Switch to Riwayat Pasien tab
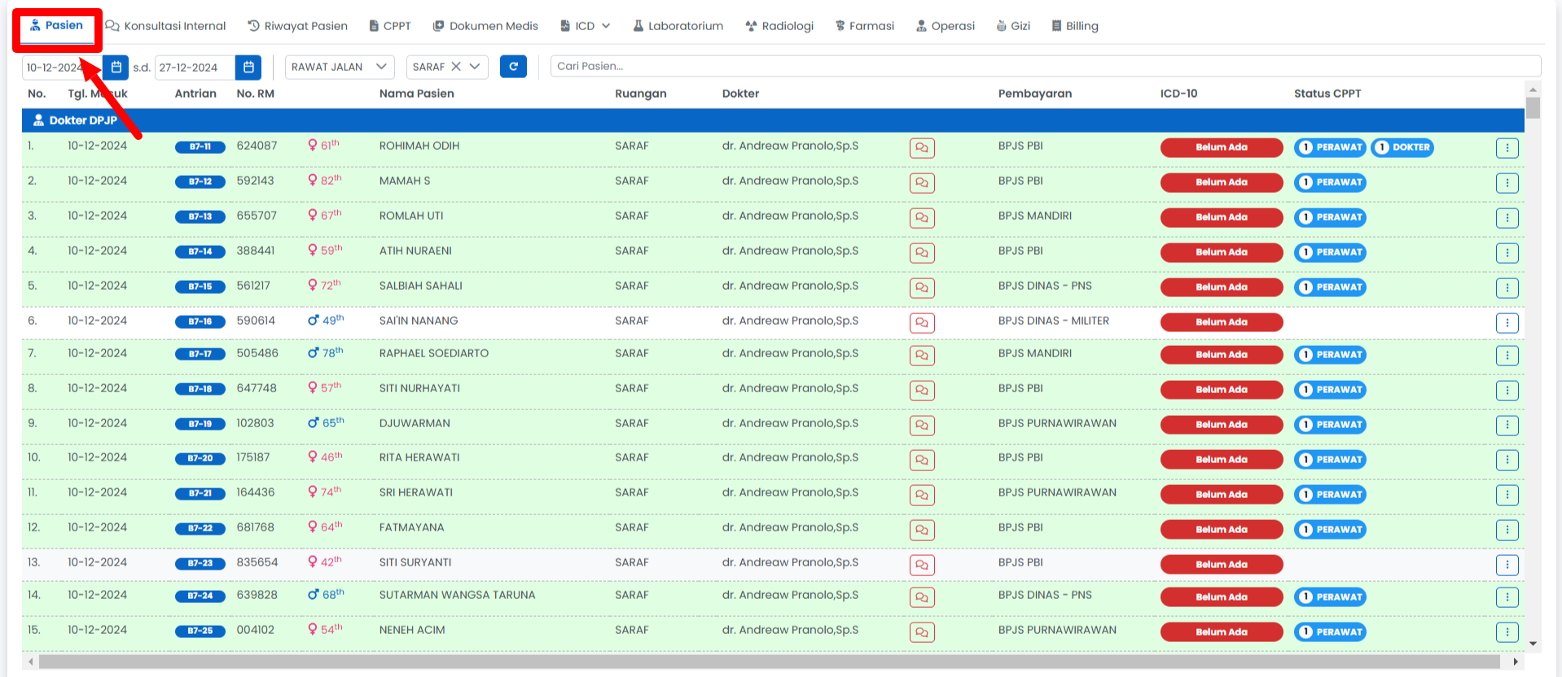 pyautogui.click(x=297, y=26)
